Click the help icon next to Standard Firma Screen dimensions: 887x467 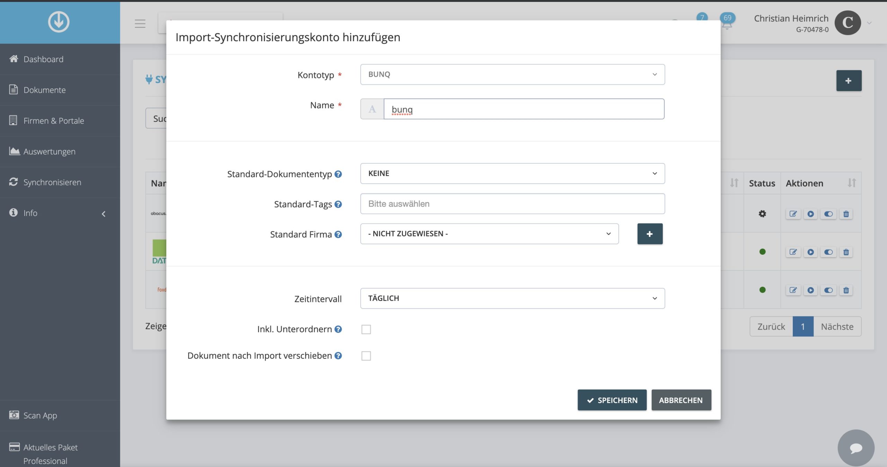(x=338, y=234)
